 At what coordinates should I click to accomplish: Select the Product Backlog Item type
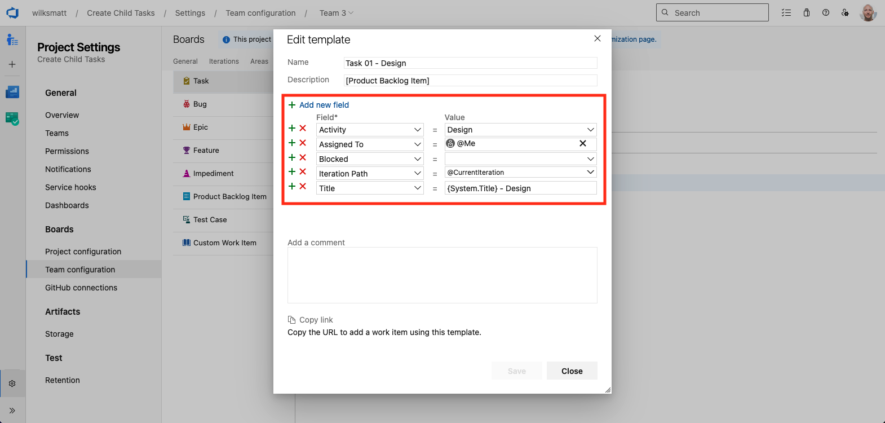(x=223, y=197)
